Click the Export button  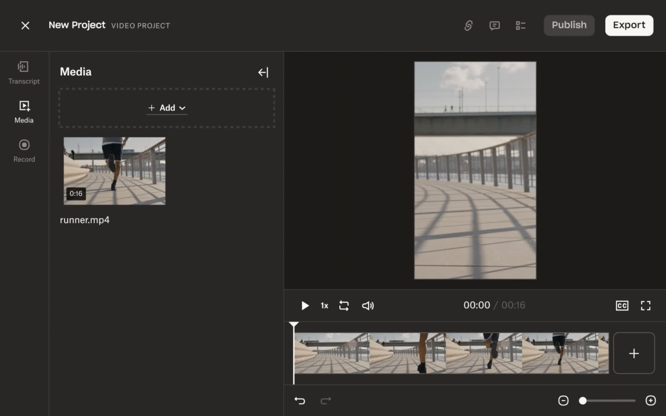pyautogui.click(x=629, y=25)
